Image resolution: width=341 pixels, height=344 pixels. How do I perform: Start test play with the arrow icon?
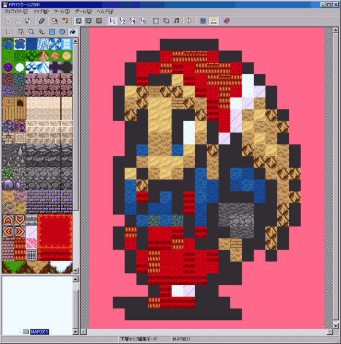click(x=189, y=21)
